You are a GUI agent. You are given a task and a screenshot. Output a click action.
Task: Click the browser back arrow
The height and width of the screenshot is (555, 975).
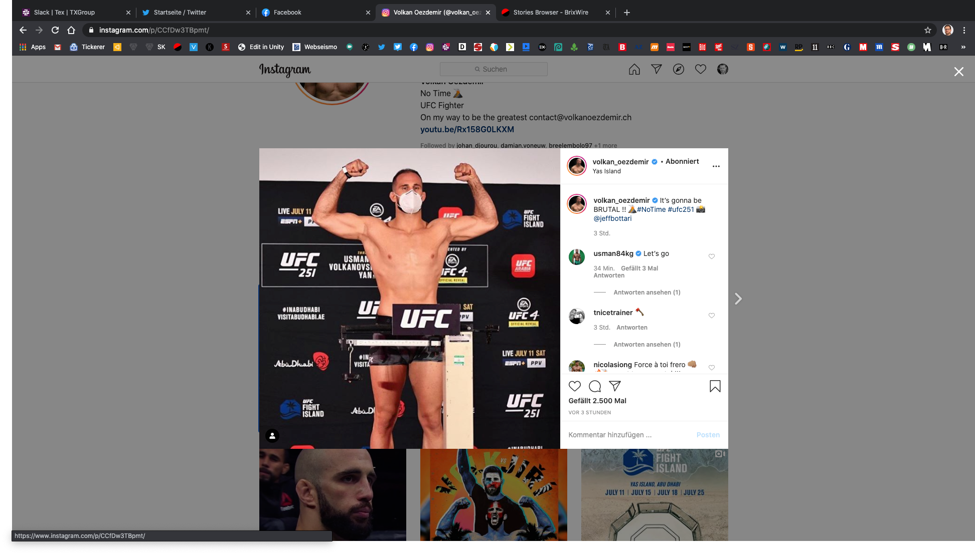click(23, 30)
